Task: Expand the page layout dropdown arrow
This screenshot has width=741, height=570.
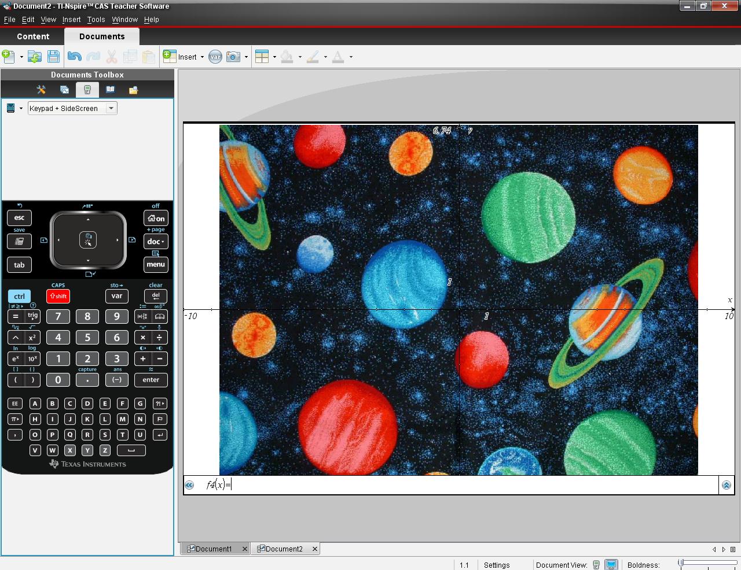Action: coord(274,57)
